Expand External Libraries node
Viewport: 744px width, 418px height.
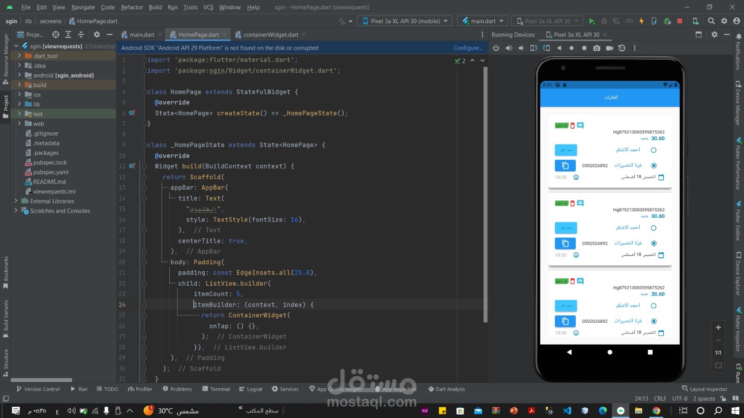(16, 201)
